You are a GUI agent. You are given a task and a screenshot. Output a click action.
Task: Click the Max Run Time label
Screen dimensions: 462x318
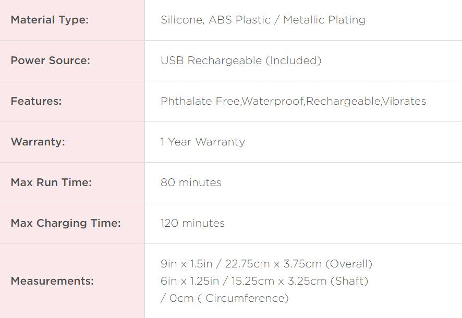(51, 182)
